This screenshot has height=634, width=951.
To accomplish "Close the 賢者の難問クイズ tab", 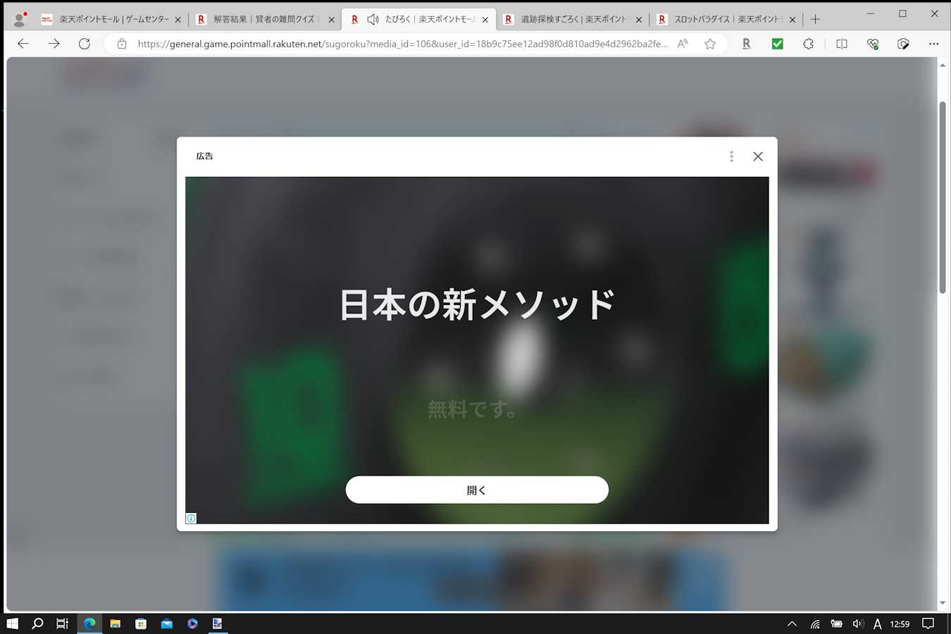I will [331, 20].
